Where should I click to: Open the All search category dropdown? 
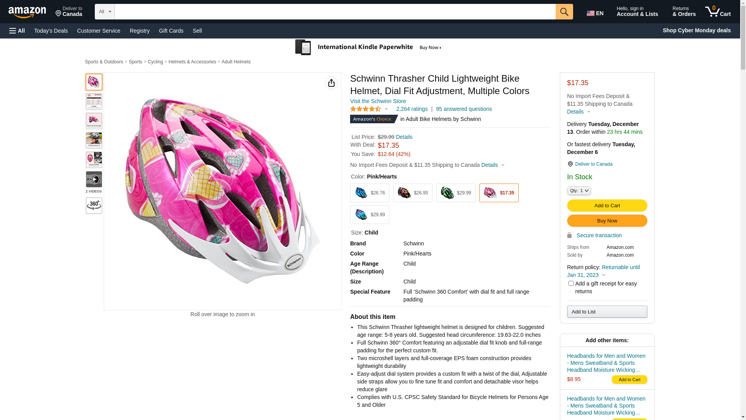(x=105, y=12)
